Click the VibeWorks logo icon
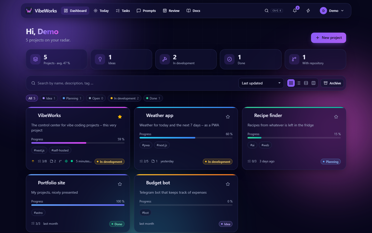Image resolution: width=372 pixels, height=233 pixels. [x=29, y=11]
